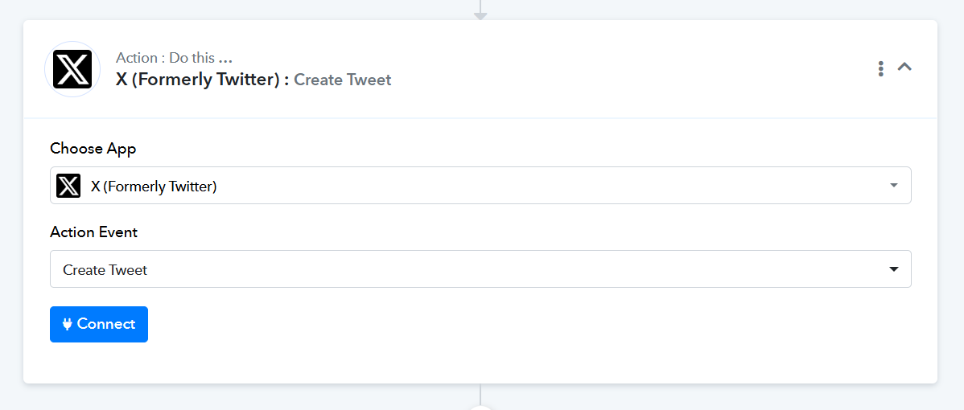Click the "Choose App" field label
This screenshot has height=410, width=964.
click(93, 149)
